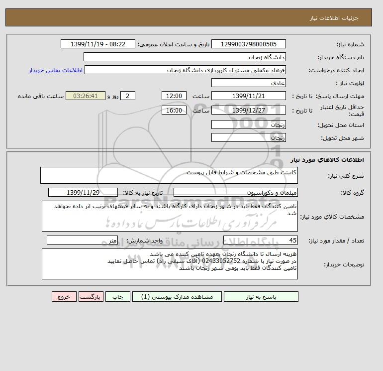Click item specifications text area

pos(170,216)
